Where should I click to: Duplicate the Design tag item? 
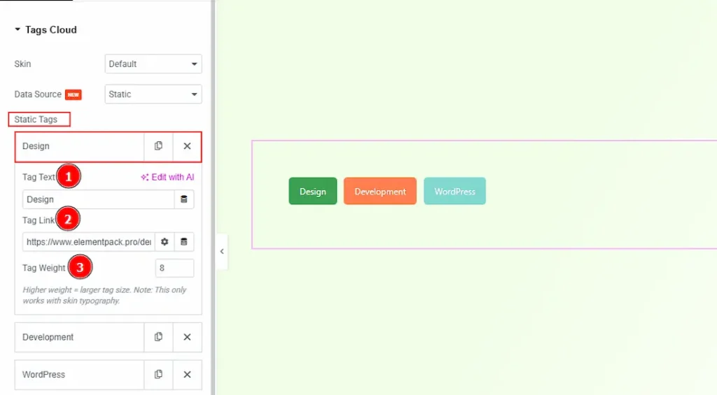158,146
